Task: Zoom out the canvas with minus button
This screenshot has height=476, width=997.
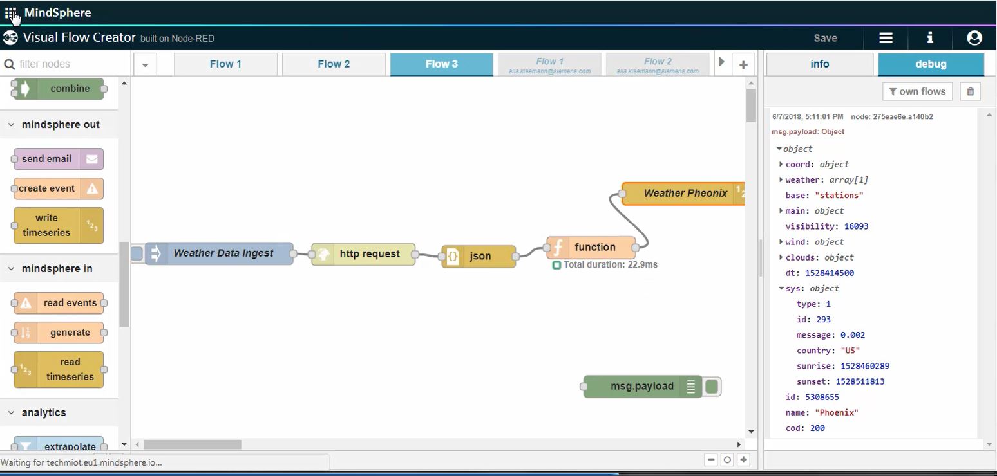Action: tap(711, 459)
